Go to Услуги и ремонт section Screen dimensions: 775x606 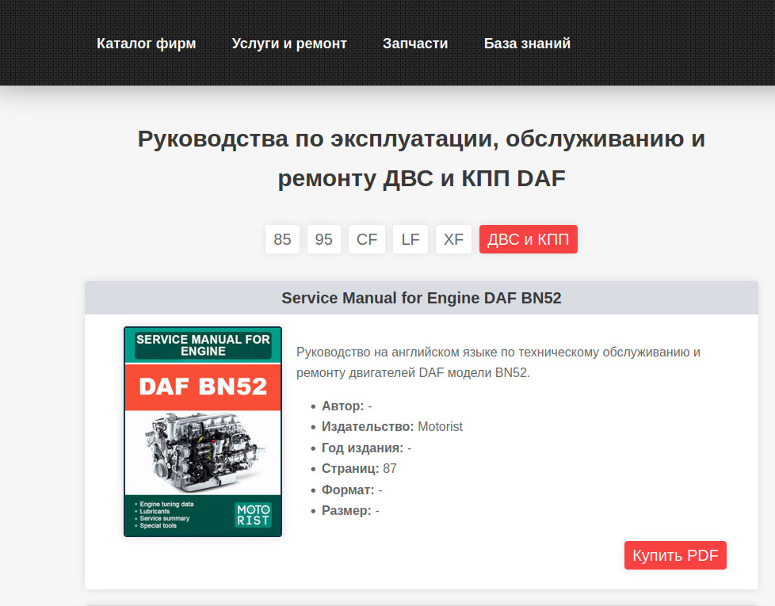pos(289,44)
